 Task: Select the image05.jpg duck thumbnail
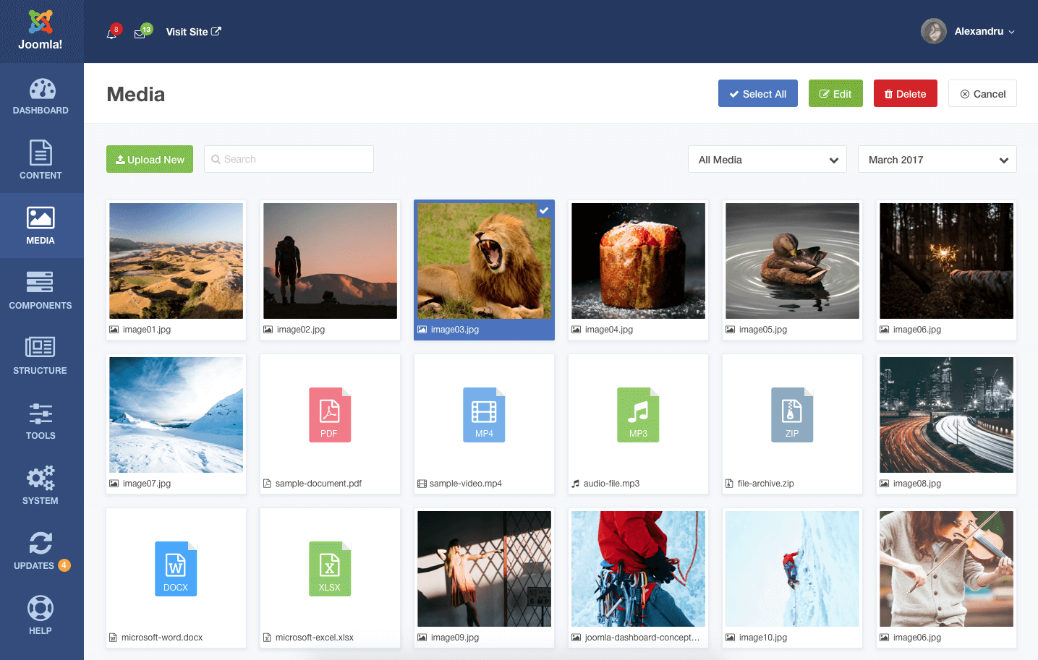pyautogui.click(x=792, y=261)
